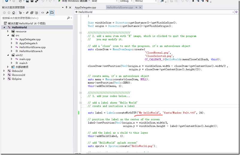Collapse the 'add a label shows' comment block
Viewport: 240px width, 155px height.
tap(81, 103)
